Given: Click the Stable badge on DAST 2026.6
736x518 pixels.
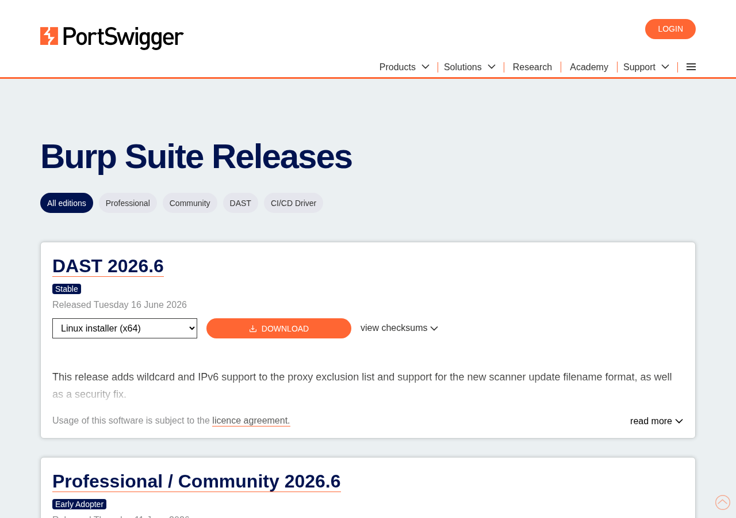Looking at the screenshot, I should tap(67, 289).
